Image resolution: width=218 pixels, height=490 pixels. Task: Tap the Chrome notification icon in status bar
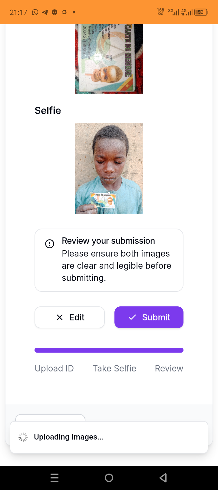(54, 12)
